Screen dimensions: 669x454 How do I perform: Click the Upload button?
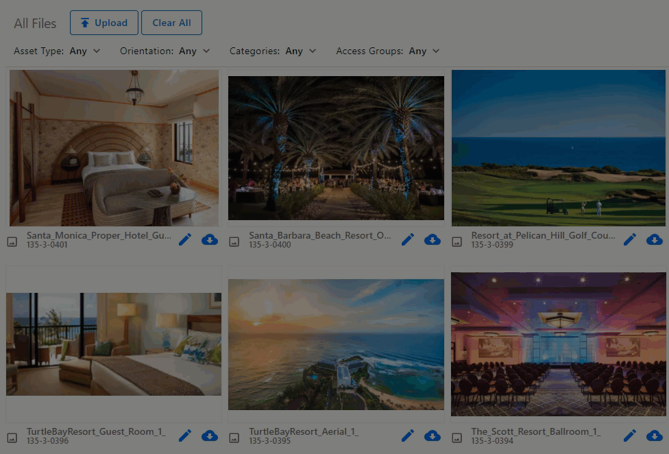pyautogui.click(x=104, y=23)
